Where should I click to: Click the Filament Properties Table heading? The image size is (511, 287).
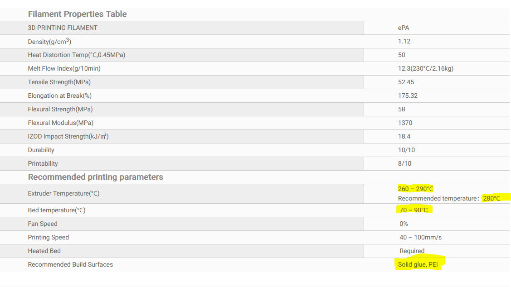[77, 14]
